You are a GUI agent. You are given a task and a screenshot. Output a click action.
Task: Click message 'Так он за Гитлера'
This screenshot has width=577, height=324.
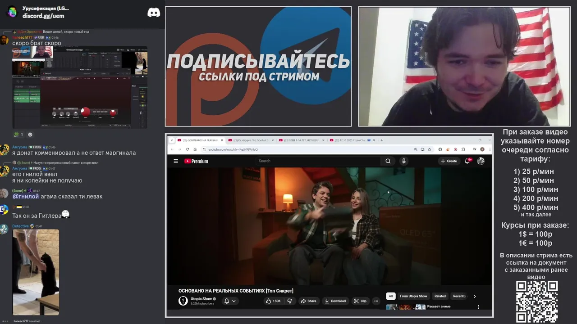(37, 216)
